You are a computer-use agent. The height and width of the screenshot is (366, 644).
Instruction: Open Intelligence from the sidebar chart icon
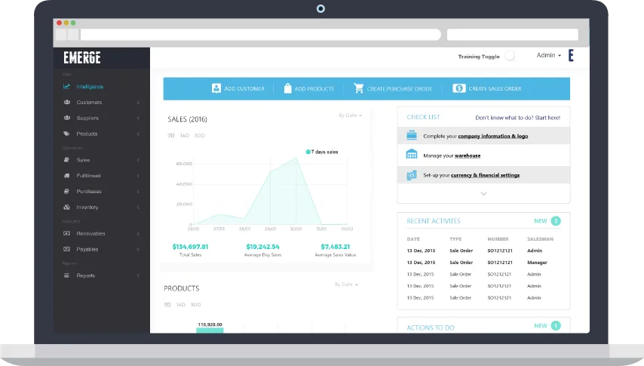point(67,86)
